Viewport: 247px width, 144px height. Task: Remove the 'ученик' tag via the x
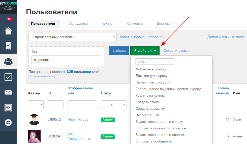pos(35,60)
